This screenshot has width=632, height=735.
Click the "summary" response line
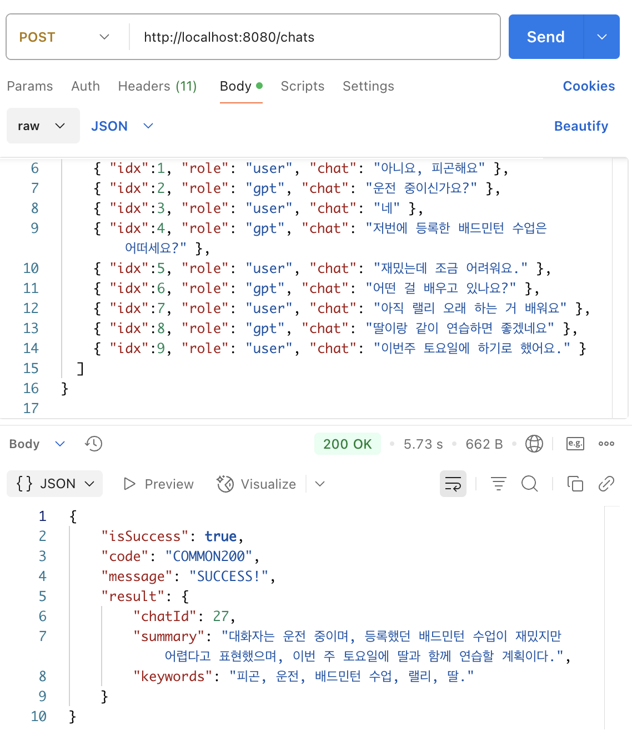coord(352,647)
